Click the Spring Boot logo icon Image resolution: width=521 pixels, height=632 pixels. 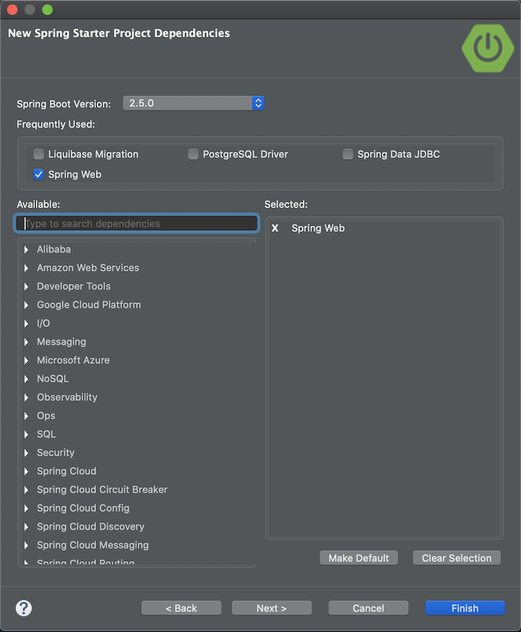pyautogui.click(x=488, y=48)
